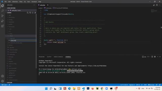The width and height of the screenshot is (162, 91).
Task: Open the Extensions view
Action: (3, 26)
